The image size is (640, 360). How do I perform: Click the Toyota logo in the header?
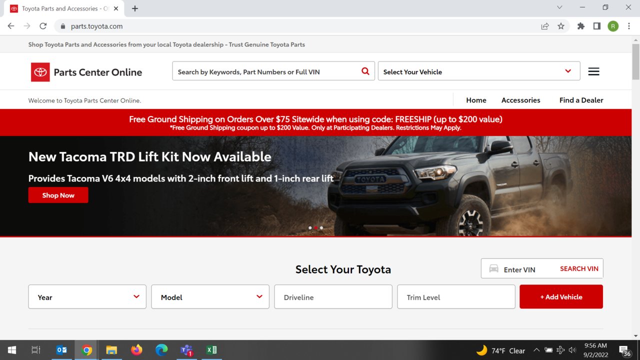tap(40, 72)
